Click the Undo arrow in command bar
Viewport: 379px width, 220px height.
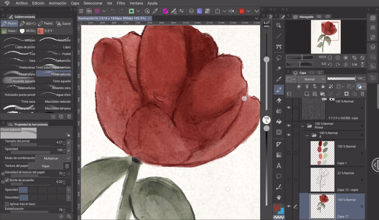pos(114,11)
